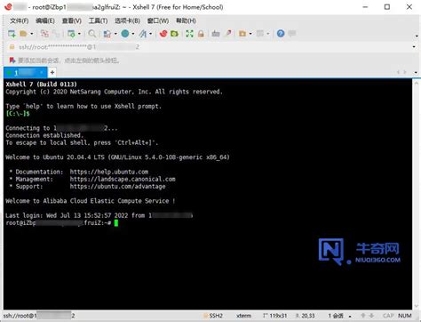Click the red flag add-session icon

pos(12,60)
